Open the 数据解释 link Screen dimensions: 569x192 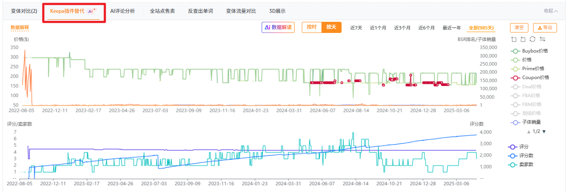(20, 27)
